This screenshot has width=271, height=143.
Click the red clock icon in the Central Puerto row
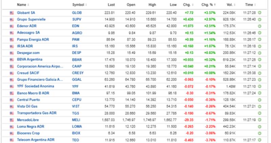tap(259, 100)
